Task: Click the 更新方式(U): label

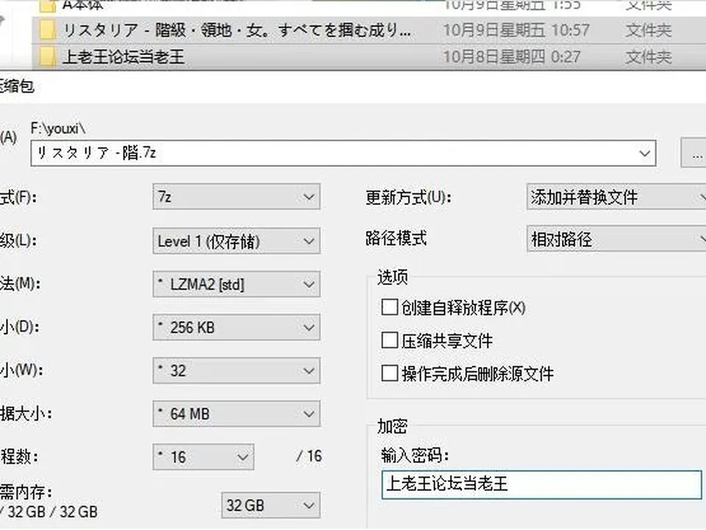Action: click(x=408, y=197)
